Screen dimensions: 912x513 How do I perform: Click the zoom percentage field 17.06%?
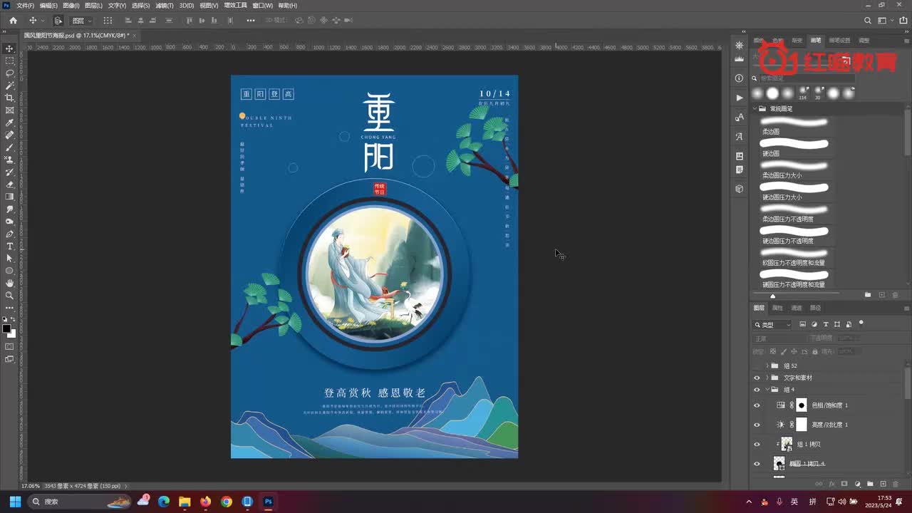click(31, 486)
